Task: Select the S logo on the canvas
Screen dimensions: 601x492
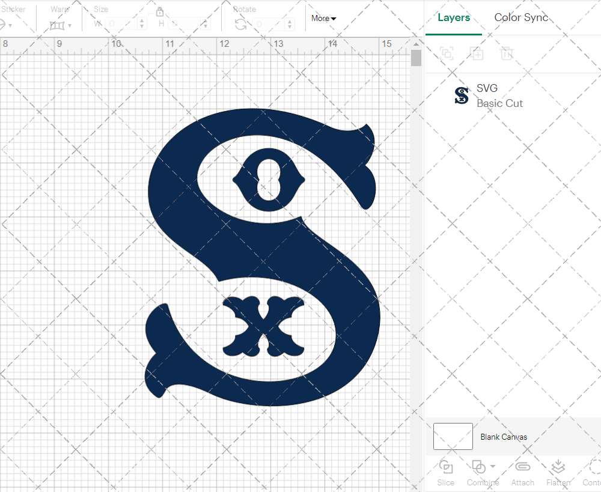Action: tap(263, 258)
